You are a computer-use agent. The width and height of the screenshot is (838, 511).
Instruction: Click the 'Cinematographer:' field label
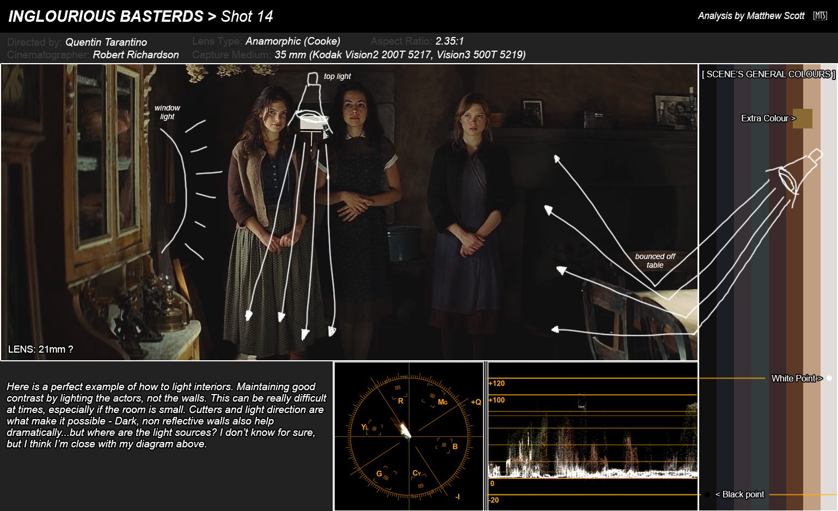(48, 54)
